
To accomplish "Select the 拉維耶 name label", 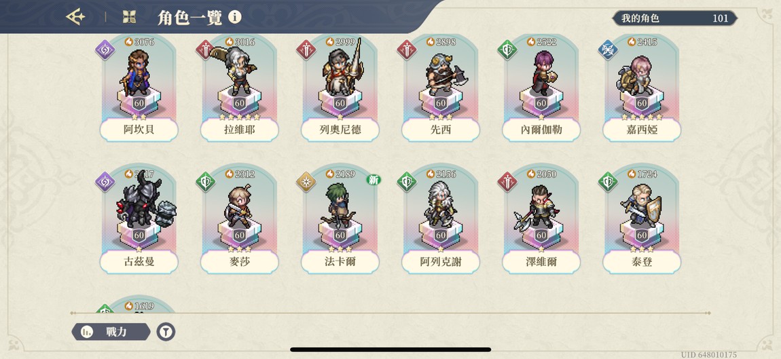I will pos(240,130).
